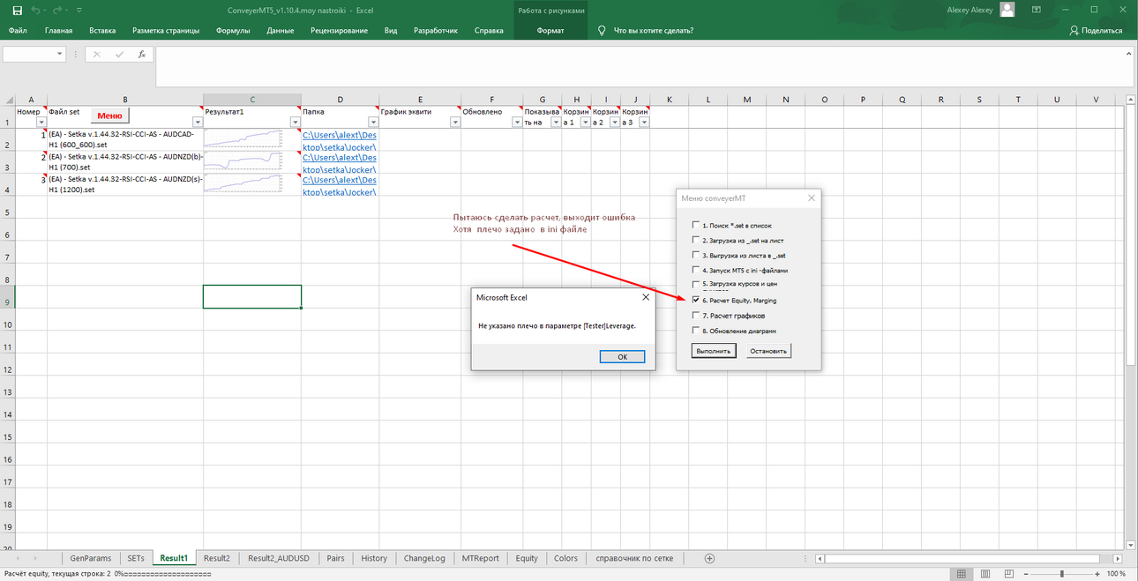Open the Обновлено column filter dropdown

click(516, 123)
